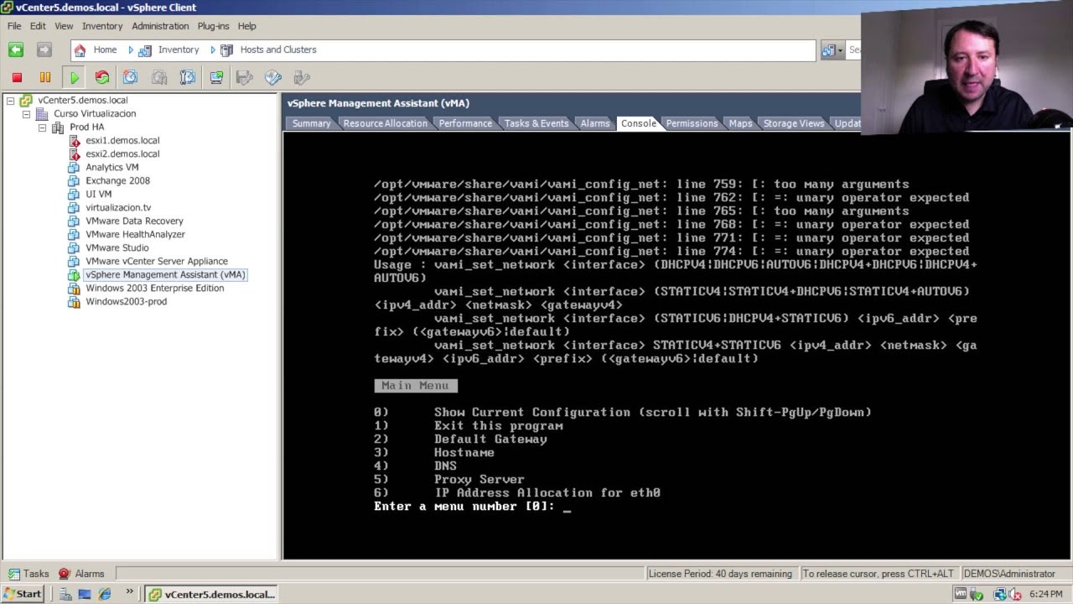Select UI VM in inventory
Viewport: 1073px width, 604px height.
click(x=98, y=195)
